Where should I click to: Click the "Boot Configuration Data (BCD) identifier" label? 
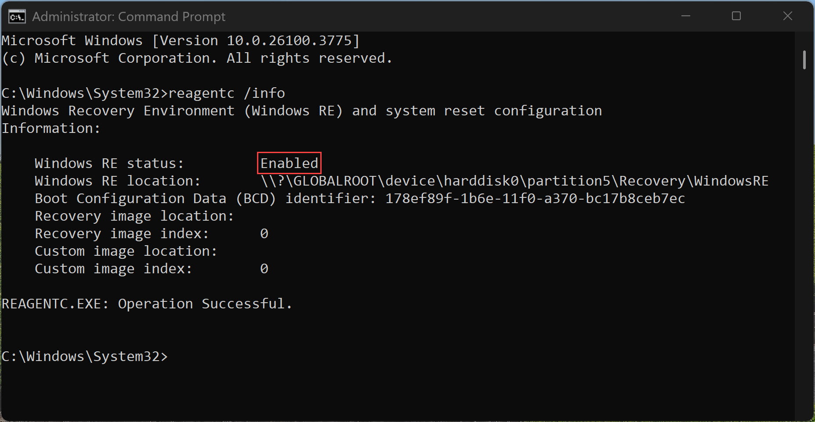(205, 198)
